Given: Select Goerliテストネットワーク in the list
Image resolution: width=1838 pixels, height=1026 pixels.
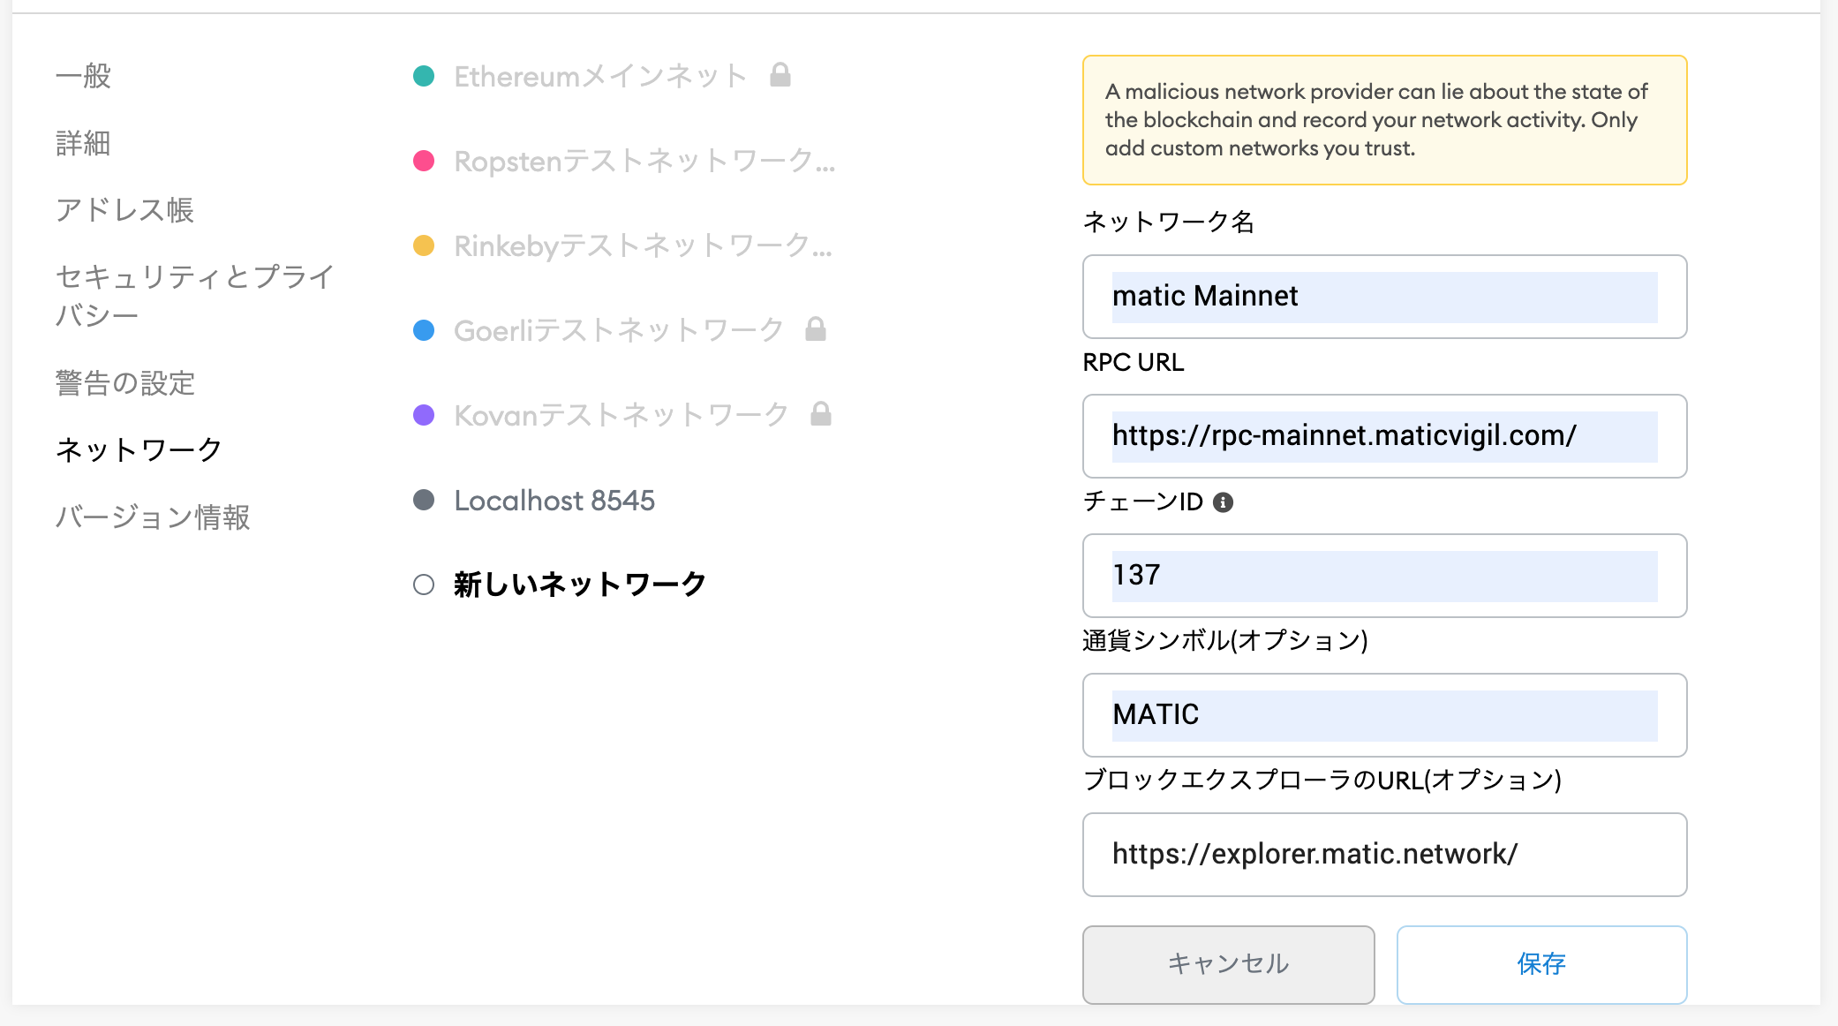Looking at the screenshot, I should (x=619, y=330).
